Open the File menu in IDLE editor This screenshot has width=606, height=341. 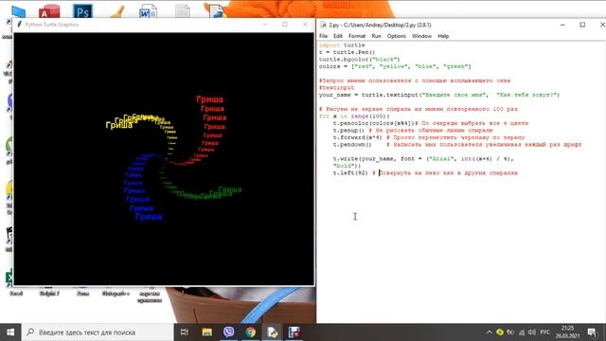323,36
